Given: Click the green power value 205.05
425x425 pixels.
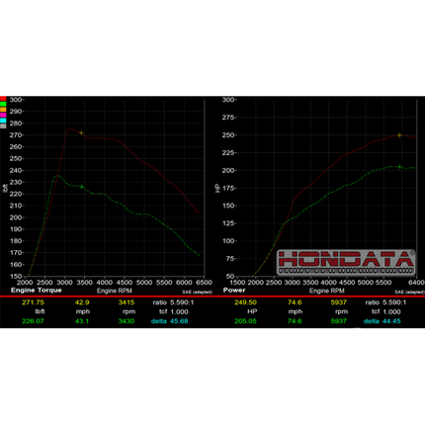Looking at the screenshot, I should coord(245,321).
